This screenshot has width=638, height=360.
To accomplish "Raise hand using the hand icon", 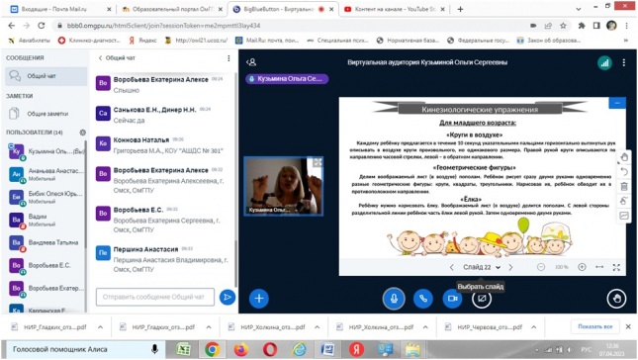I will 616,299.
